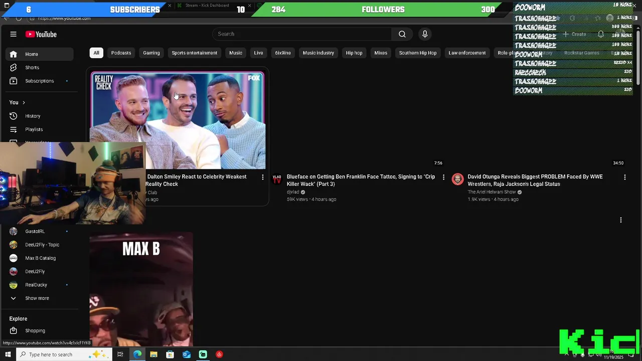The image size is (642, 361).
Task: Go to Home in the sidebar
Action: click(40, 54)
